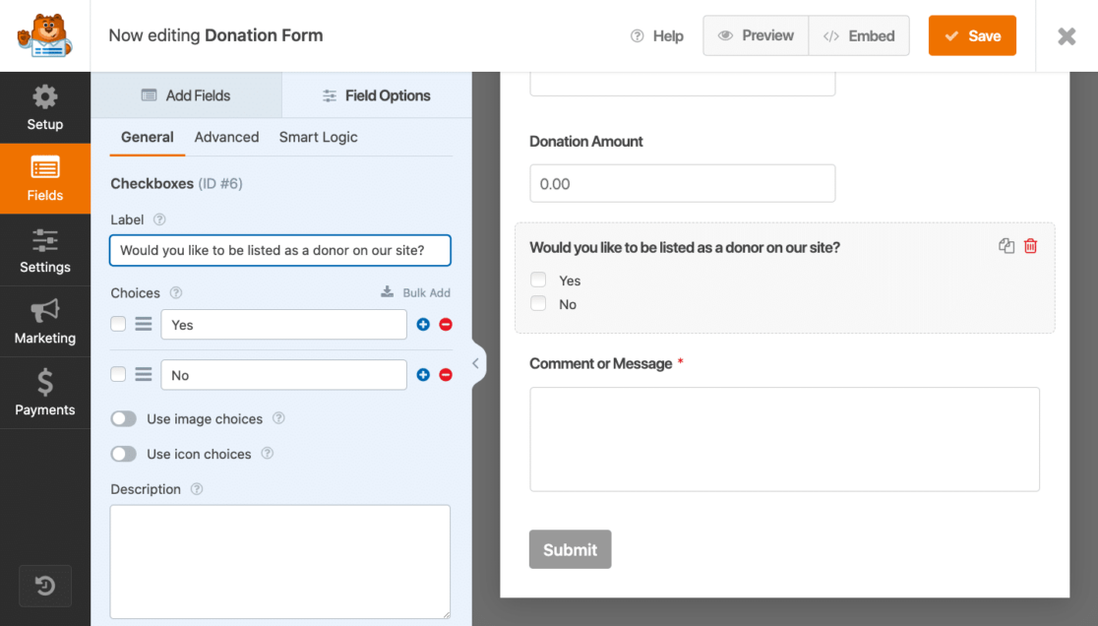Preview the donation form
The height and width of the screenshot is (626, 1098).
(756, 35)
